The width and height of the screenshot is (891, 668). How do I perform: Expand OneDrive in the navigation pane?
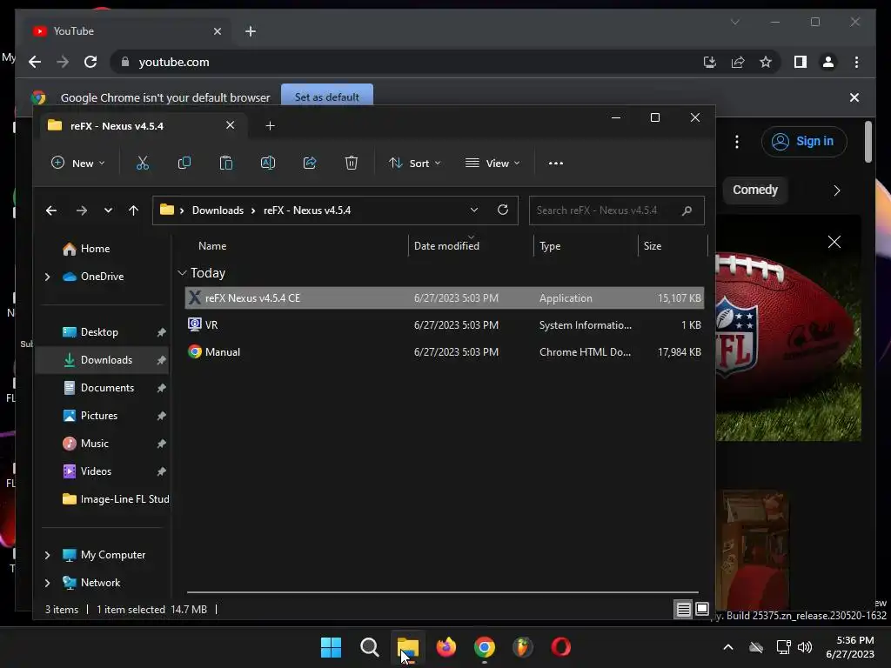[48, 277]
